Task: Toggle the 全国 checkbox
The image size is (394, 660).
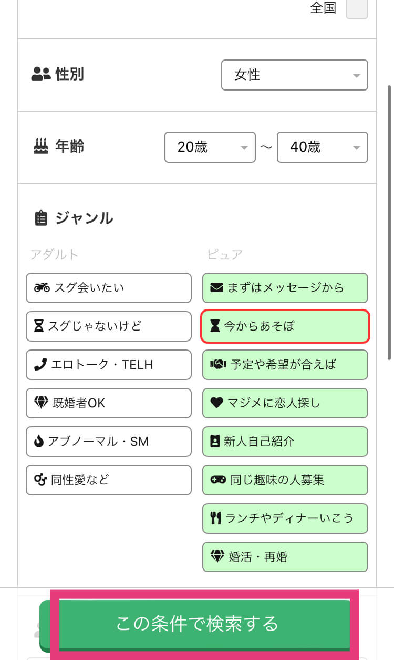Action: coord(357,8)
